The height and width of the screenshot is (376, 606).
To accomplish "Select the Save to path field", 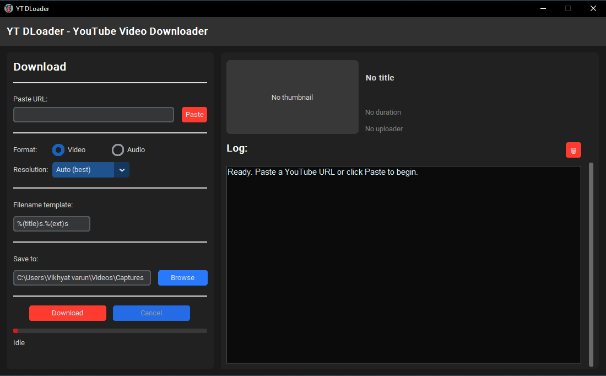I will click(x=82, y=277).
